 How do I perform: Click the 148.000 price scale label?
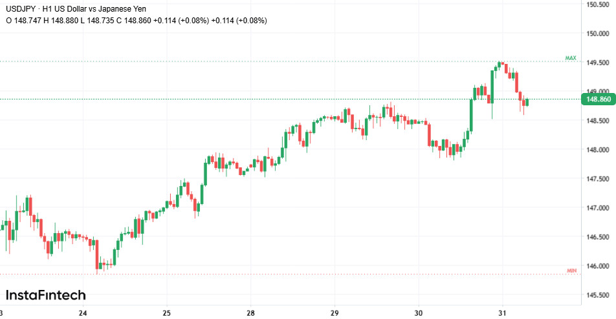click(598, 150)
